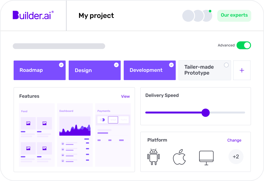
Task: Select the Mastercard payment option
Action: coord(102,120)
